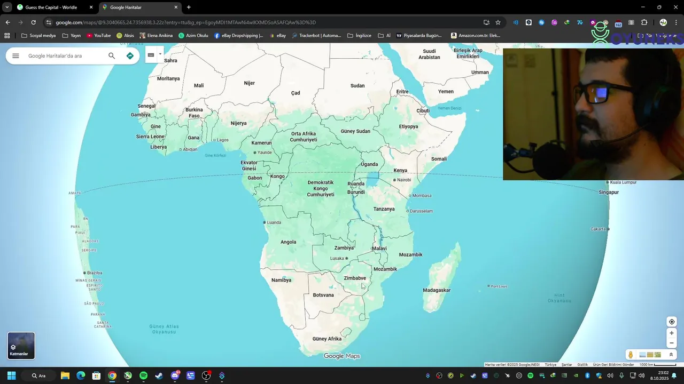Click the Etiyopya country label
Viewport: 684px width, 384px height.
click(408, 126)
